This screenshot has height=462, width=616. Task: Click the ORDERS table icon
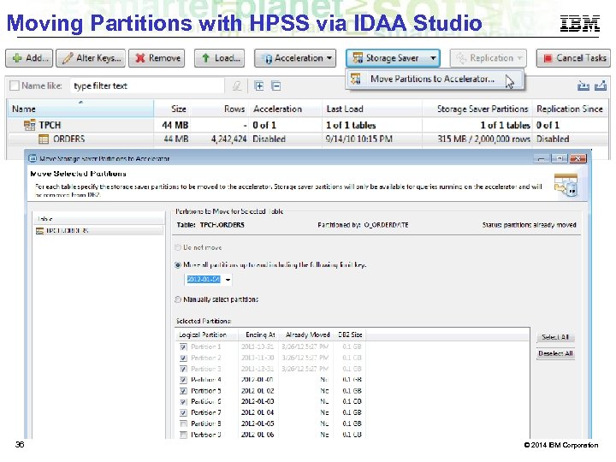click(x=44, y=139)
